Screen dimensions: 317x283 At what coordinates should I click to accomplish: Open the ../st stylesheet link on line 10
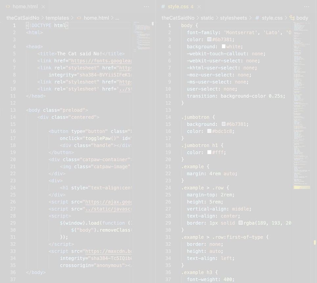pyautogui.click(x=125, y=89)
